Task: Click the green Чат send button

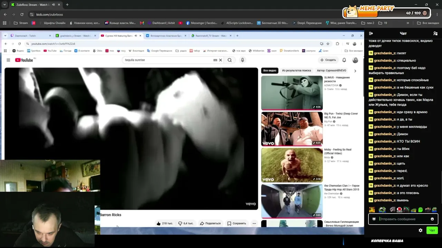Action: (432, 230)
